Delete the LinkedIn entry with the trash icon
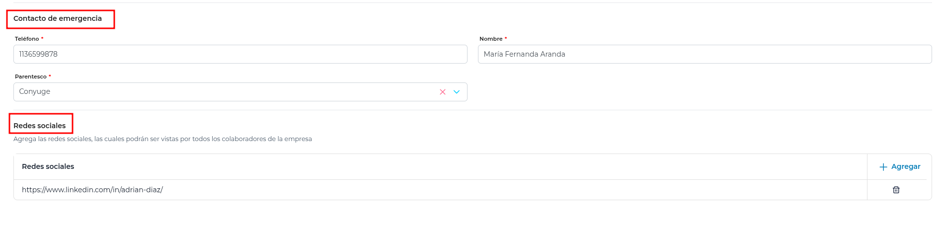Screen dimensions: 943x232 click(x=896, y=190)
